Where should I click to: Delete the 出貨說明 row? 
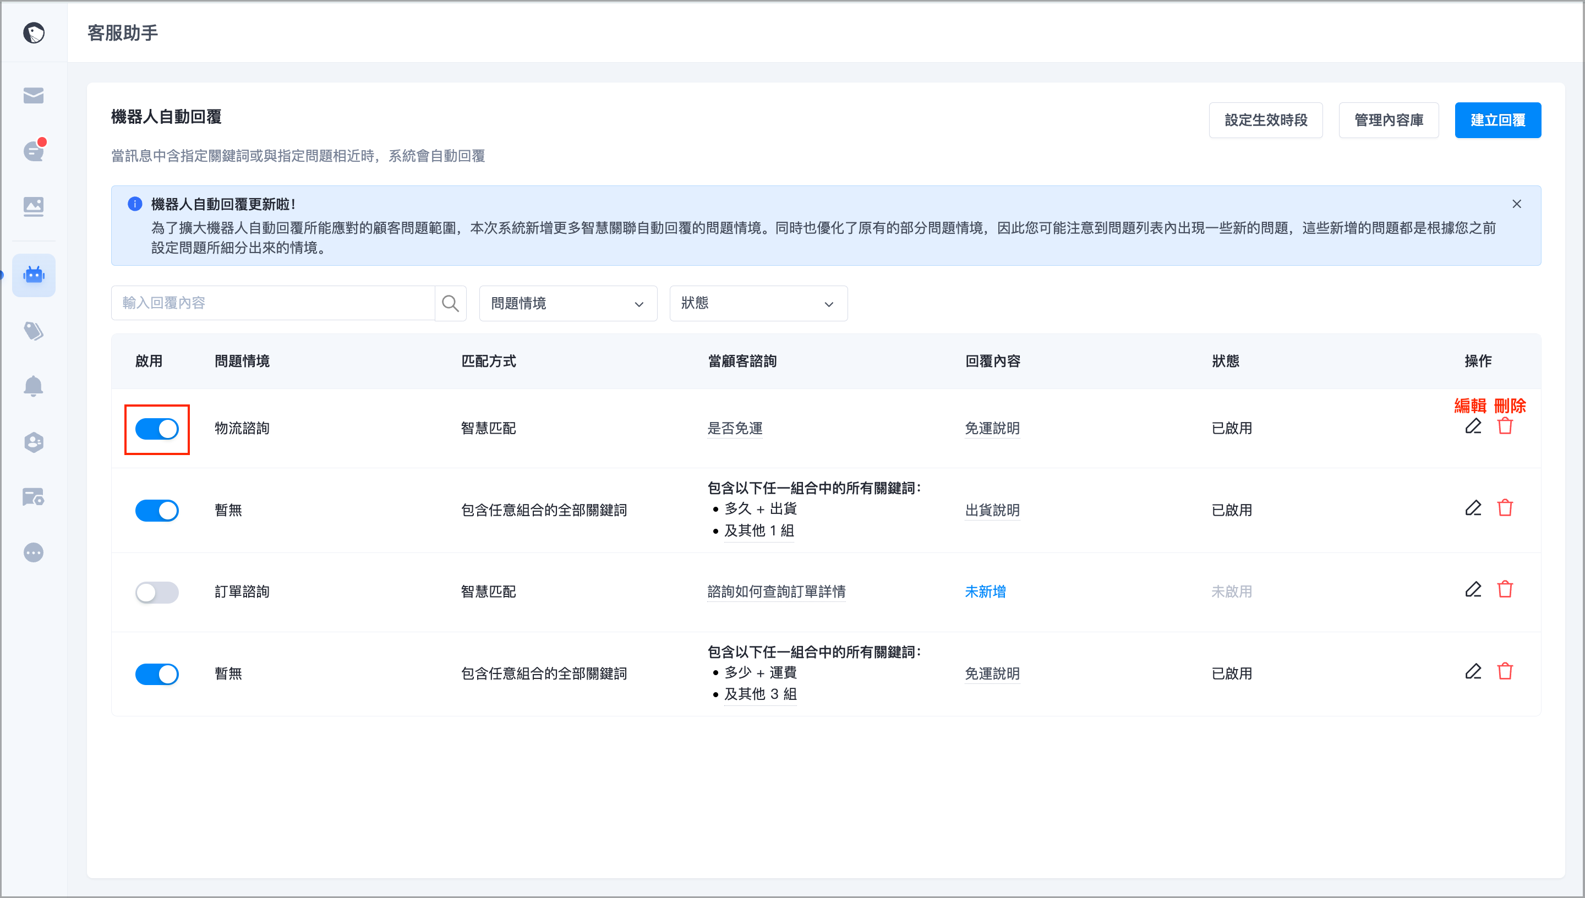click(x=1505, y=508)
